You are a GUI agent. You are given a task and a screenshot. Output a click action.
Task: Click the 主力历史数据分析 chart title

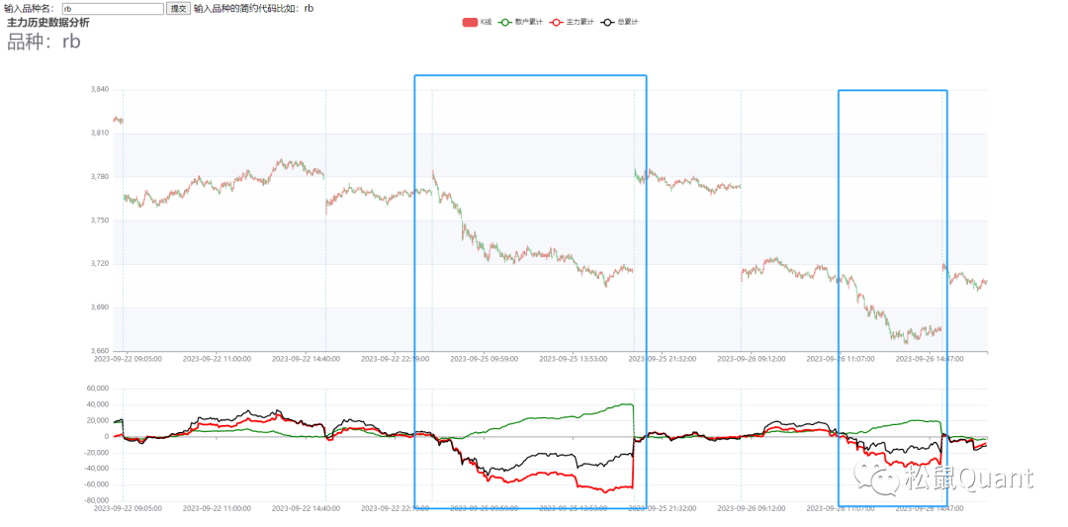pyautogui.click(x=47, y=22)
